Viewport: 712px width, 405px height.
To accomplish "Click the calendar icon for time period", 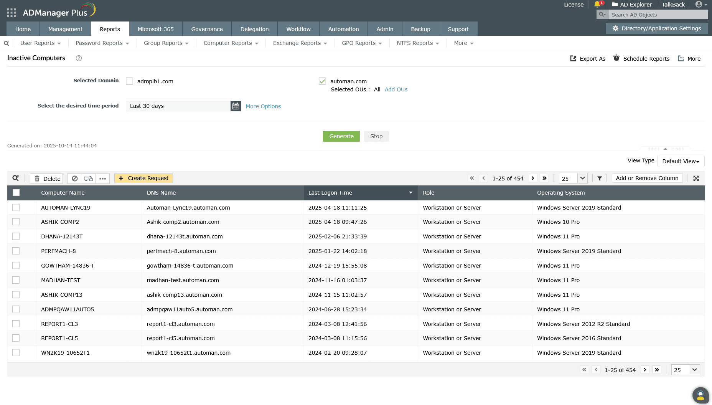I will pos(236,106).
